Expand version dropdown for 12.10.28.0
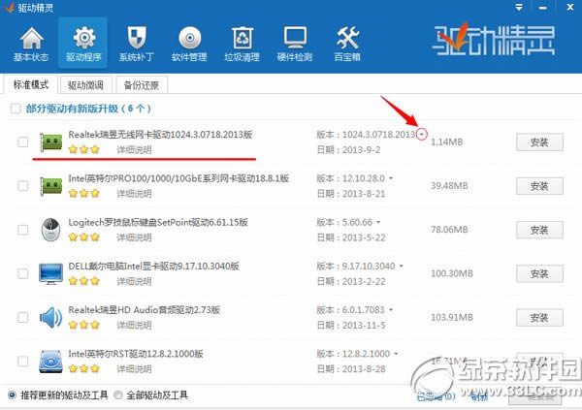The width and height of the screenshot is (582, 410). pos(391,178)
